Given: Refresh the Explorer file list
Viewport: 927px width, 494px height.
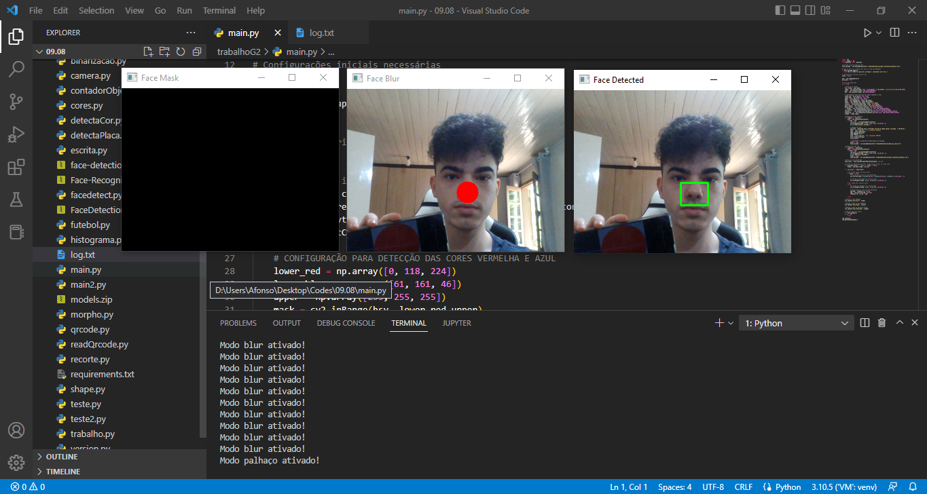Looking at the screenshot, I should coord(180,51).
